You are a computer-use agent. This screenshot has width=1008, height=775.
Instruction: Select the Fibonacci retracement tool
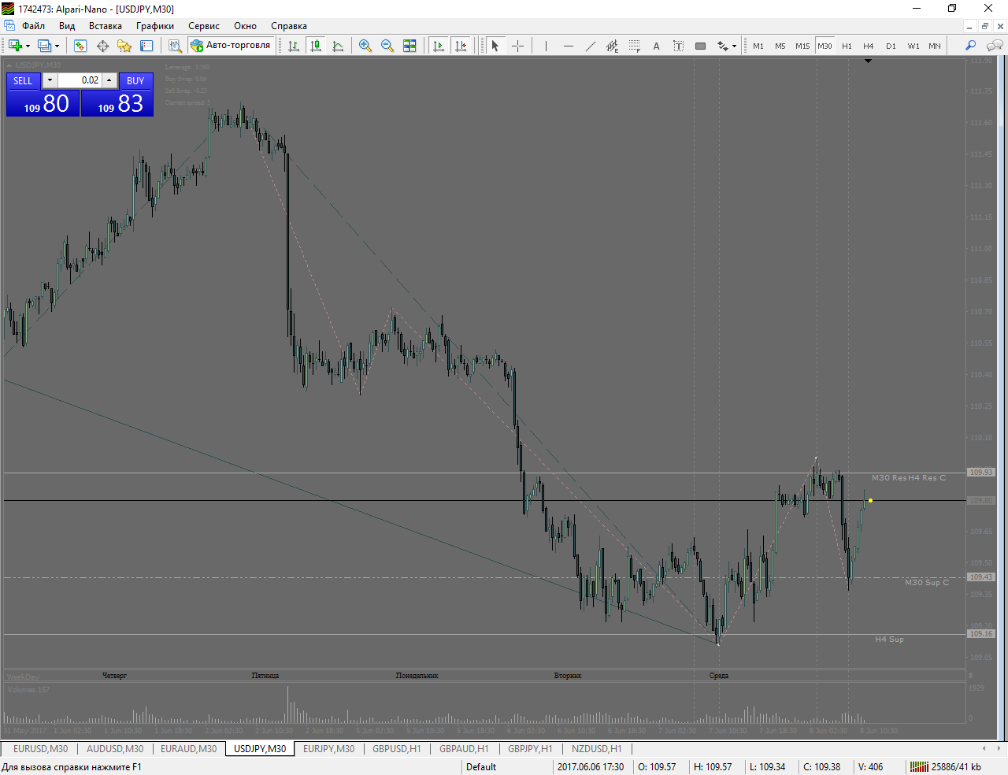634,46
